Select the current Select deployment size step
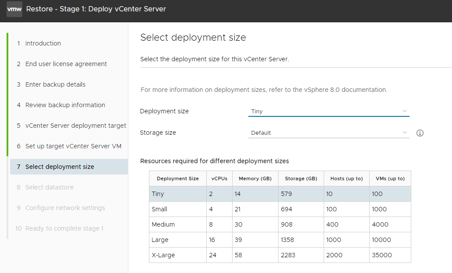The height and width of the screenshot is (273, 452). pos(58,166)
